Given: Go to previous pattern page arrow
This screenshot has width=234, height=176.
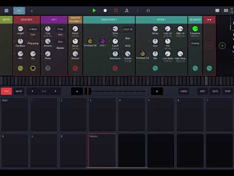Looking at the screenshot, I should click(32, 91).
